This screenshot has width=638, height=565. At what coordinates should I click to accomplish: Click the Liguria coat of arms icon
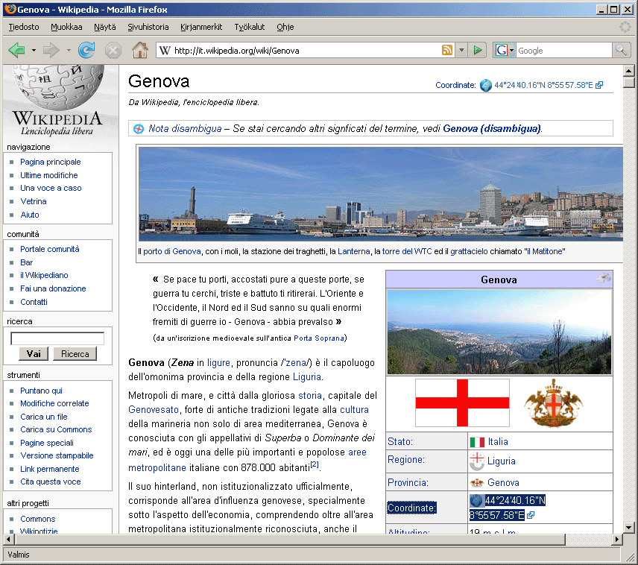tap(476, 461)
